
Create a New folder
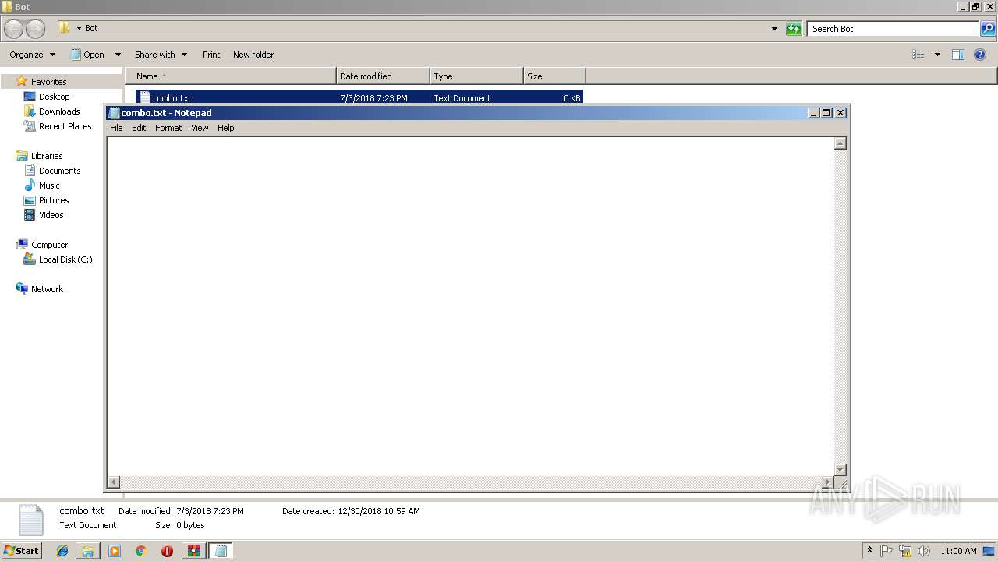[253, 55]
